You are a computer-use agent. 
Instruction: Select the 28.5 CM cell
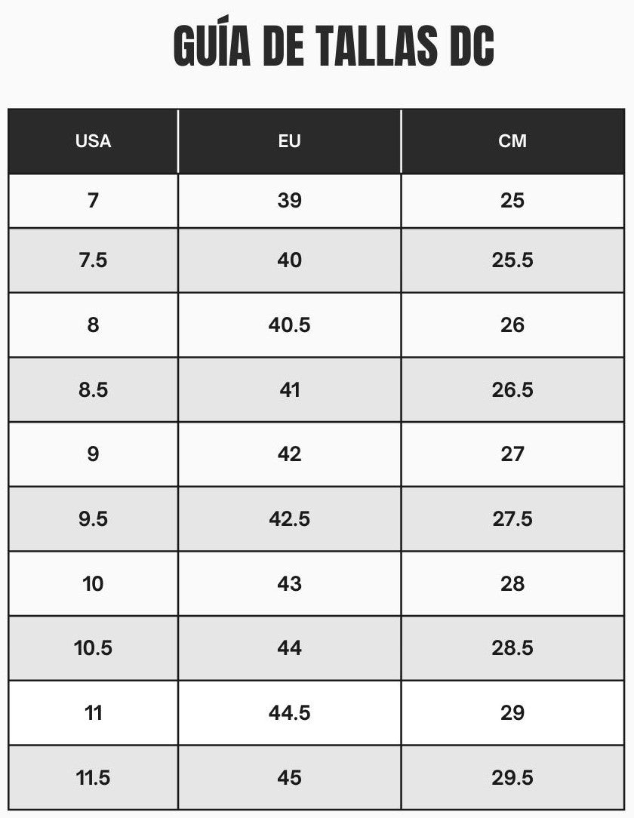tap(512, 648)
